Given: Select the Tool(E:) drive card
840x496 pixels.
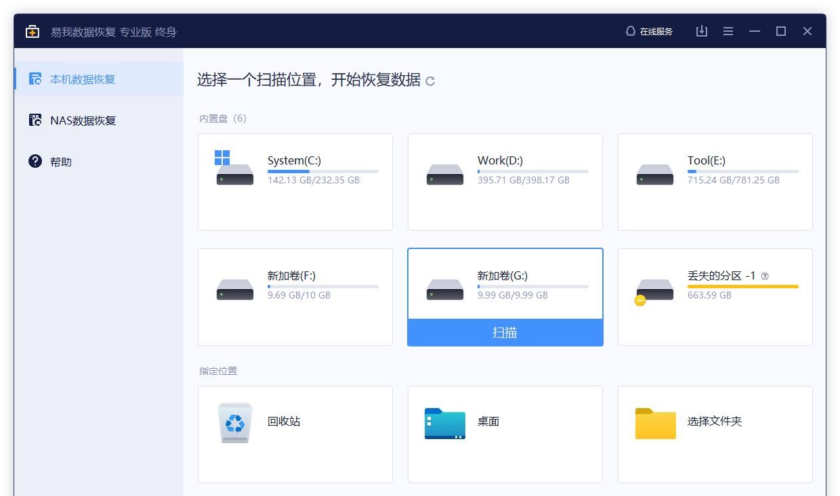Looking at the screenshot, I should point(715,181).
